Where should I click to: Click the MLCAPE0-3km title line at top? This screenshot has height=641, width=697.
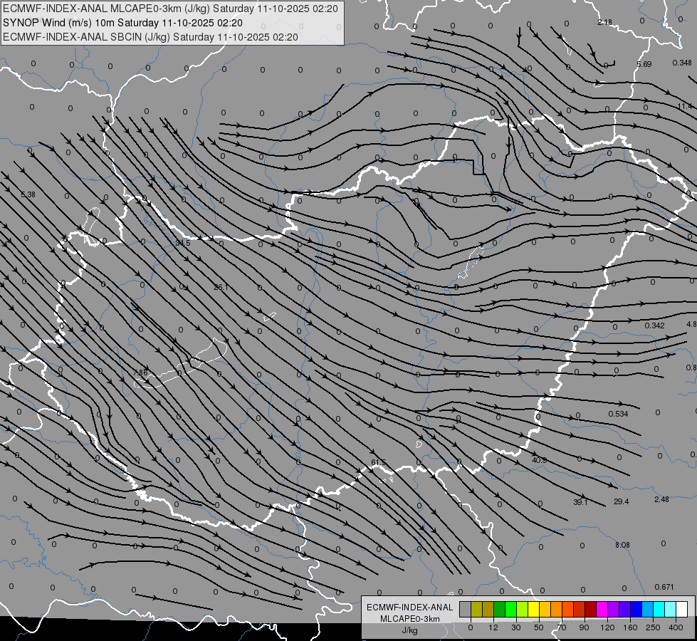(170, 9)
